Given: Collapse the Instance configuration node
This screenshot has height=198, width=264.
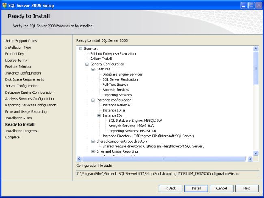Looking at the screenshot, I should tap(93, 100).
